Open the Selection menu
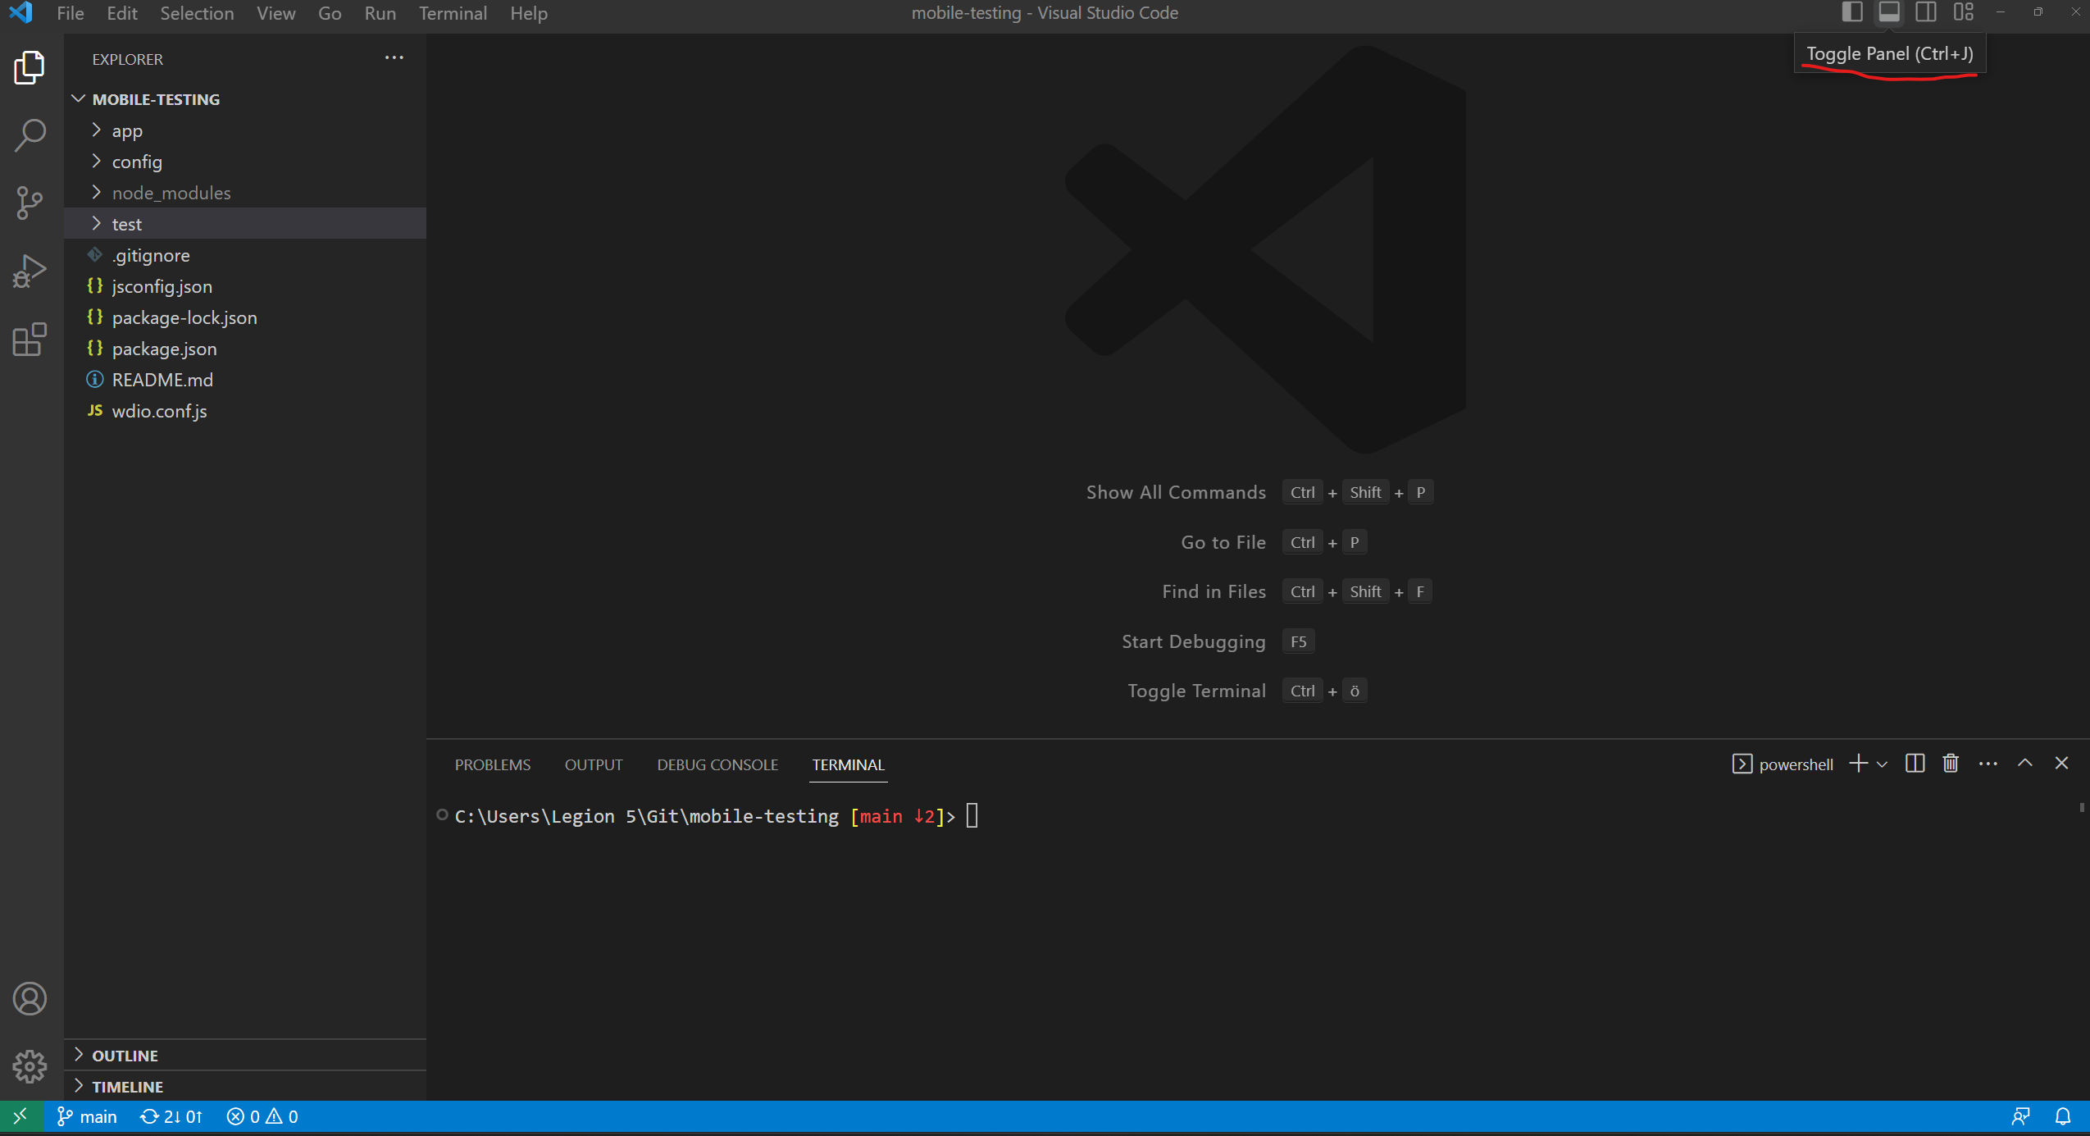Viewport: 2090px width, 1136px height. 197,13
